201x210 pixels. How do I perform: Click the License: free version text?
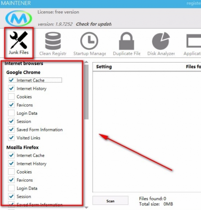[58, 12]
